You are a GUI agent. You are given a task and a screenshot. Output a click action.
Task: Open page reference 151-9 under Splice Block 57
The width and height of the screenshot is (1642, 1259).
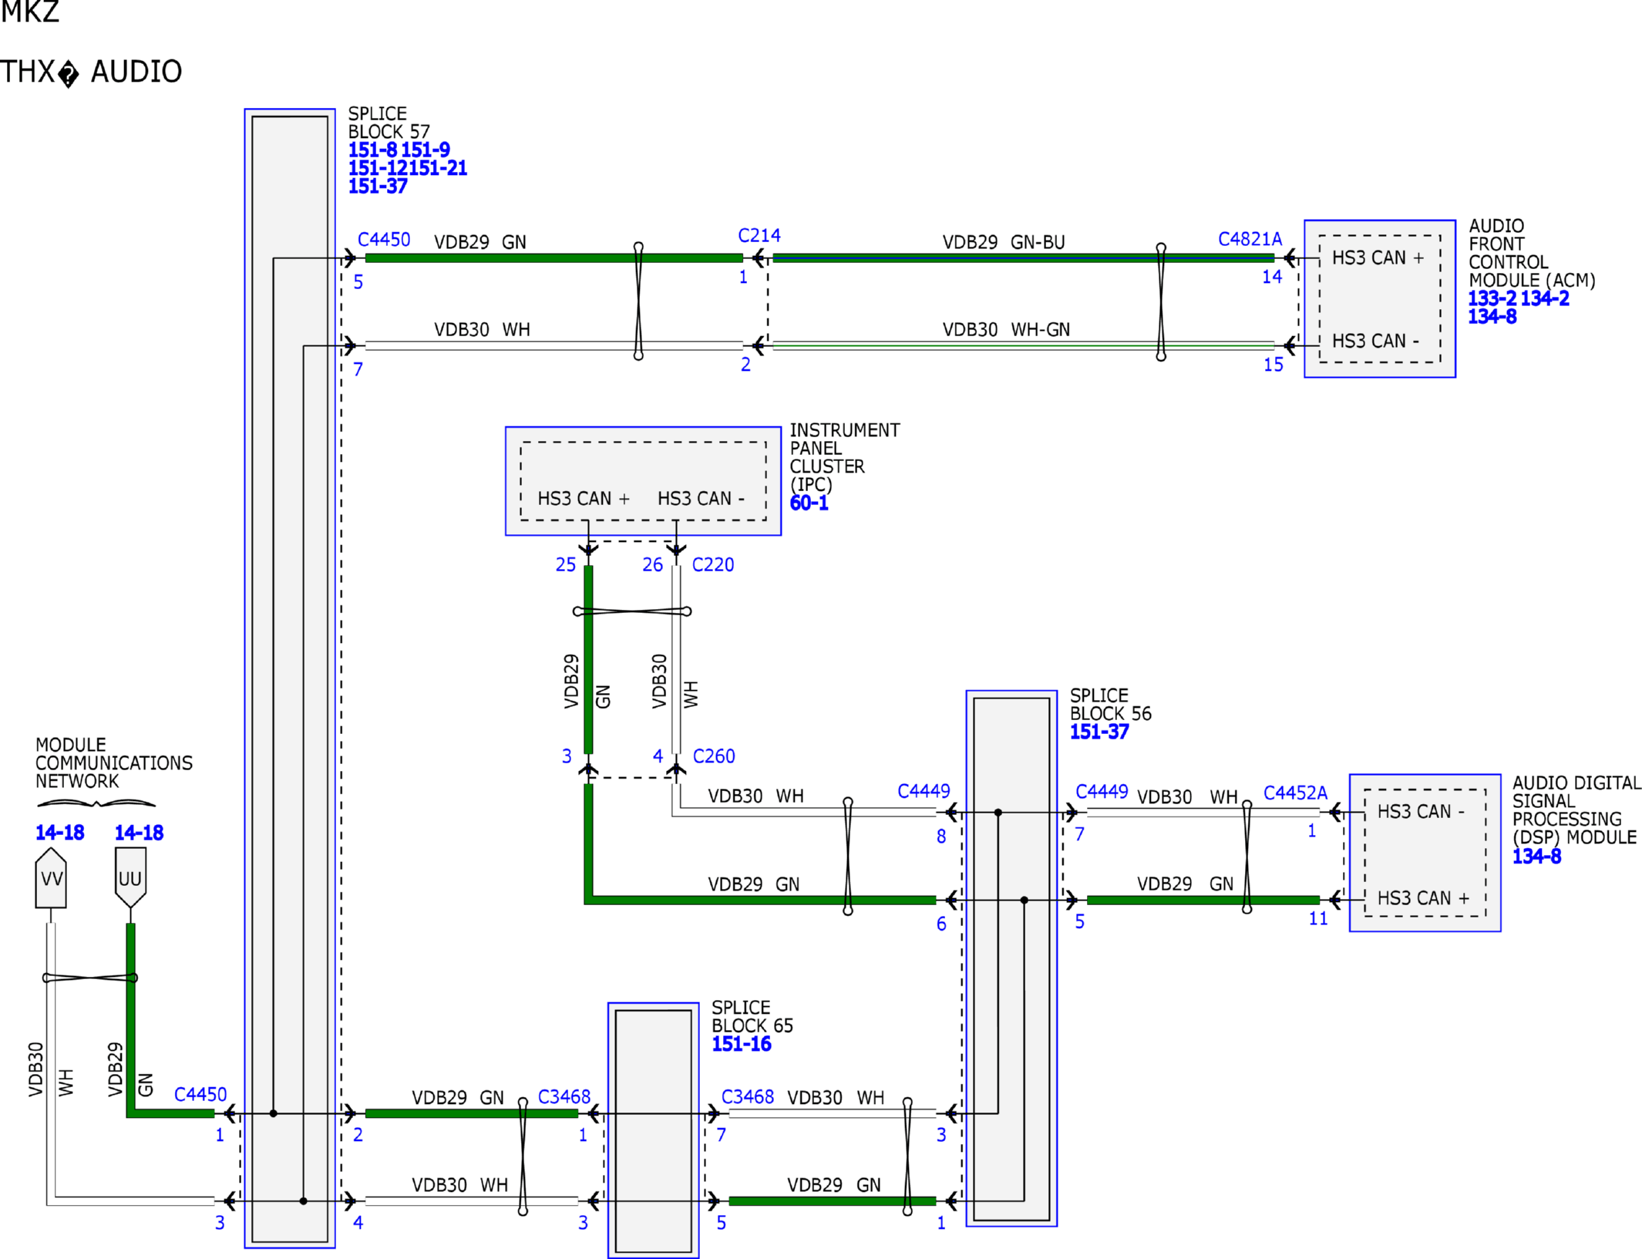pos(426,150)
